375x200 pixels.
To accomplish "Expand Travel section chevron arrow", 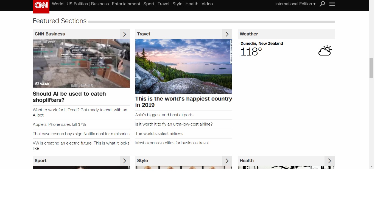I will pos(227,34).
